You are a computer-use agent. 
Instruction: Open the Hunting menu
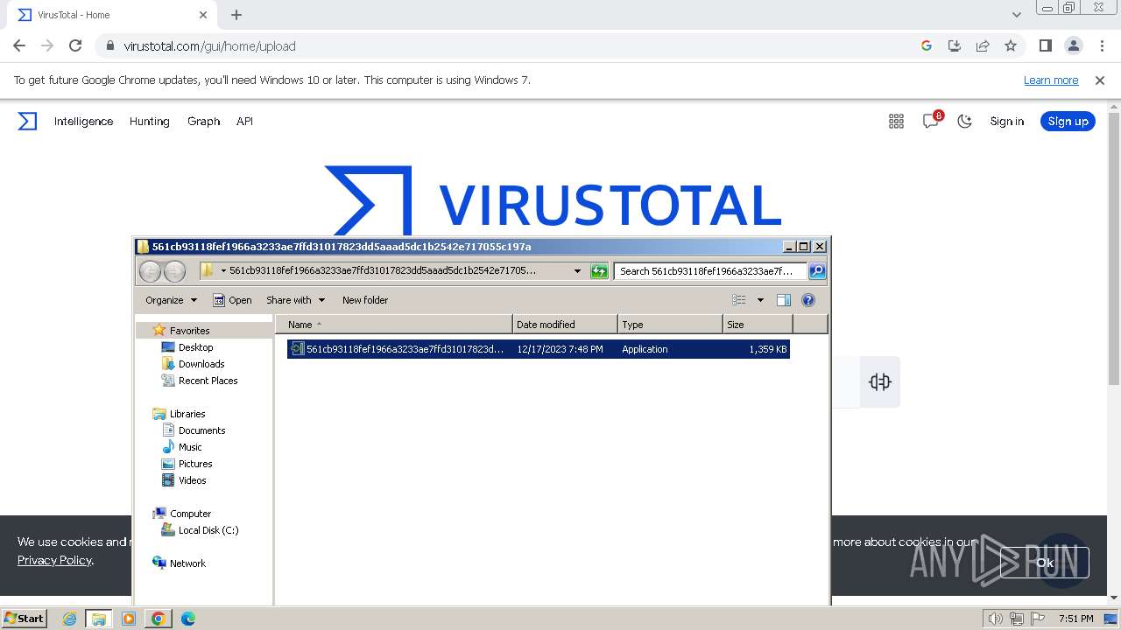tap(150, 122)
